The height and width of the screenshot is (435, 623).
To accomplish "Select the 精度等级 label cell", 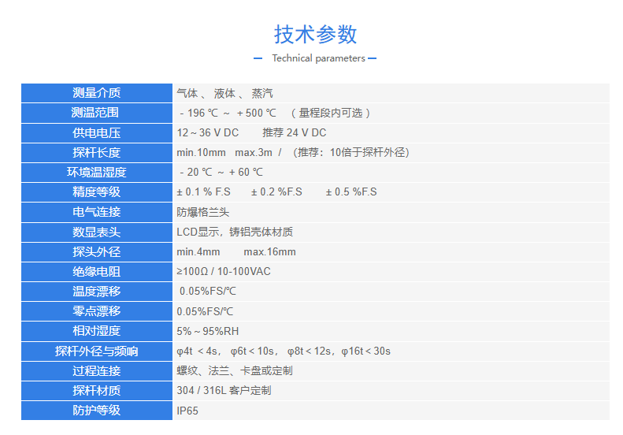I will (96, 192).
